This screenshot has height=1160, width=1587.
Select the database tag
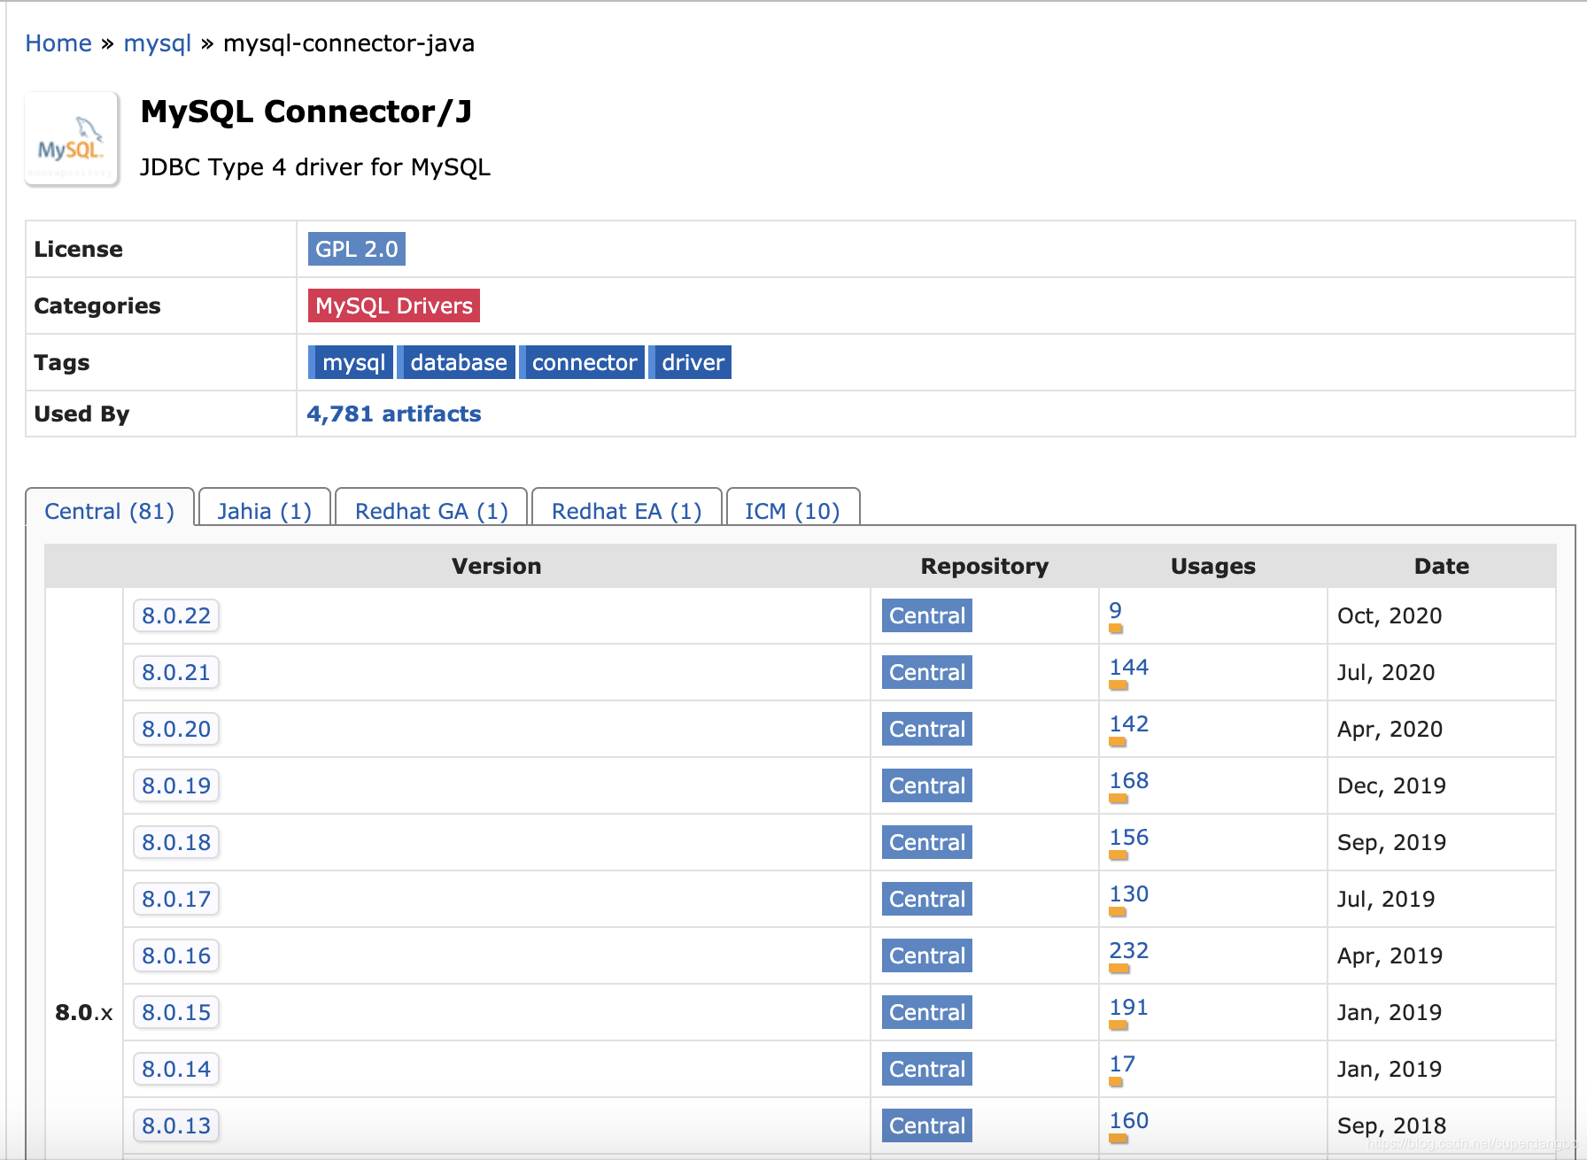(456, 362)
